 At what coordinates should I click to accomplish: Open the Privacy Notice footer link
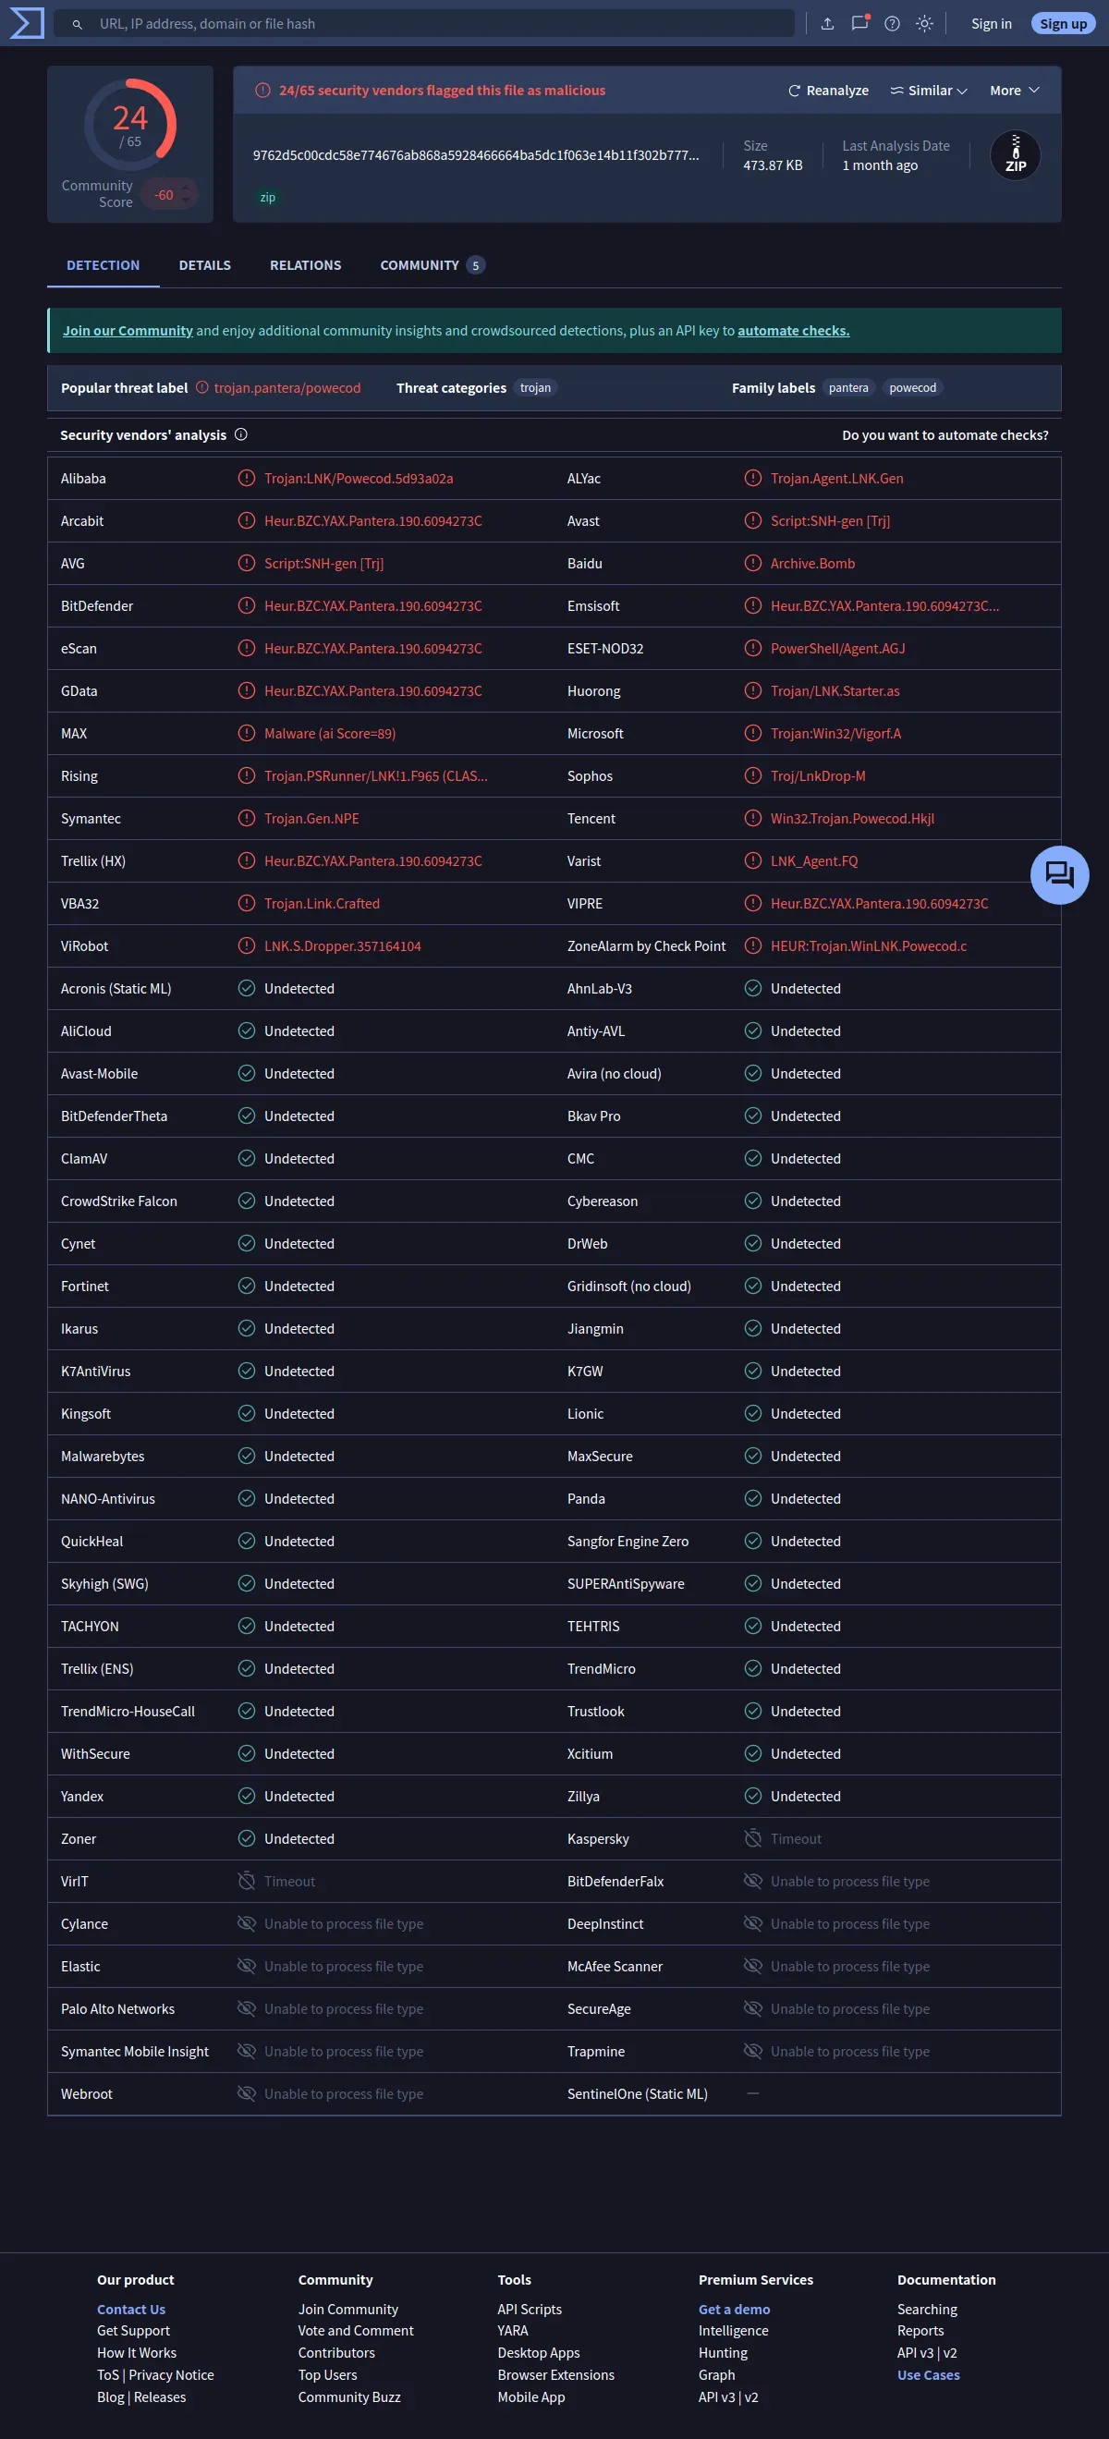click(171, 2373)
